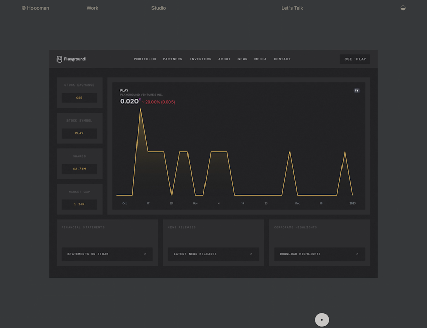Viewport: 427px width, 328px height.
Task: Open Partners in Playground nav
Action: (173, 59)
